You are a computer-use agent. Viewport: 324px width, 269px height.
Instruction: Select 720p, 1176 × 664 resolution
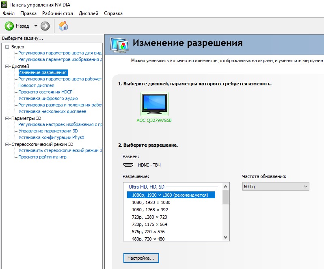pyautogui.click(x=149, y=224)
